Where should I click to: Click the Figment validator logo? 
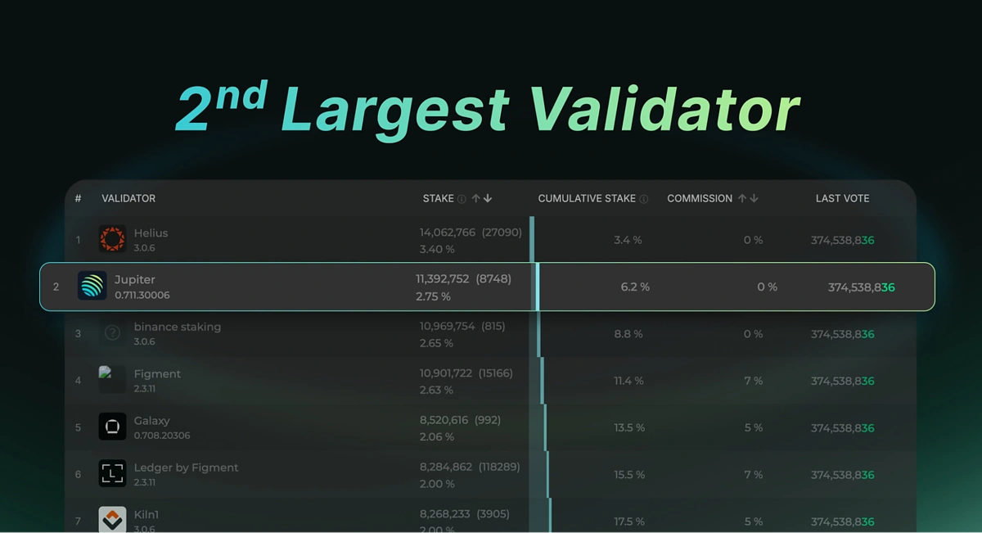pos(112,379)
